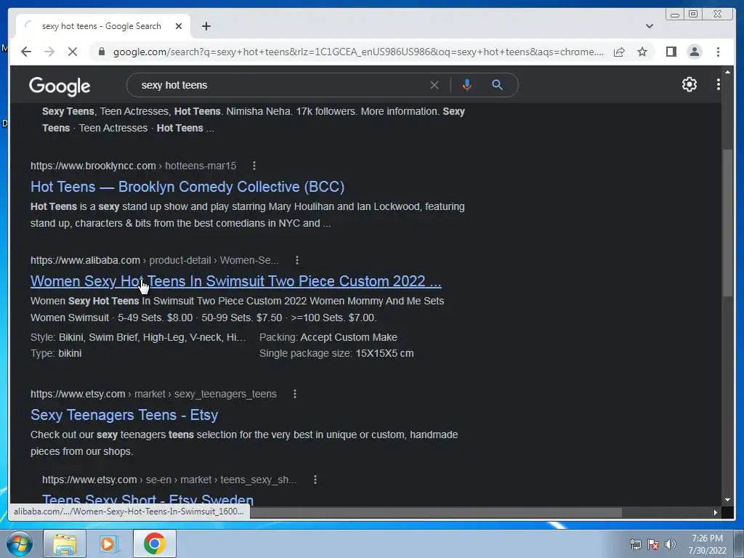Viewport: 744px width, 558px height.
Task: Open the more options dots for the brooklyncc.com result
Action: 254,166
